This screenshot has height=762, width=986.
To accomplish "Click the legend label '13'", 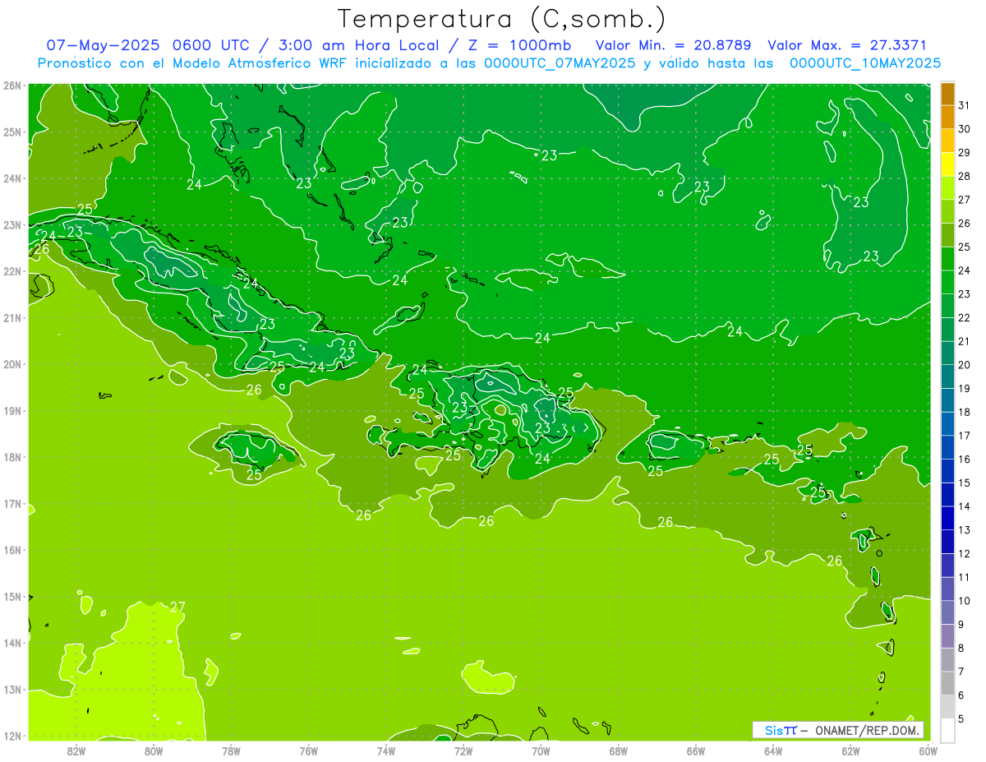I will point(964,530).
